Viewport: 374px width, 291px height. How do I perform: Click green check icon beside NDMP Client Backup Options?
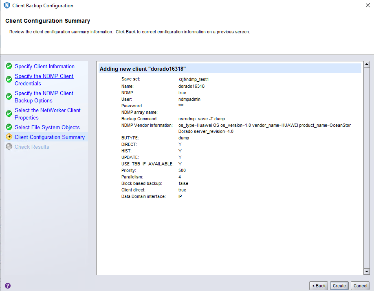pyautogui.click(x=9, y=97)
